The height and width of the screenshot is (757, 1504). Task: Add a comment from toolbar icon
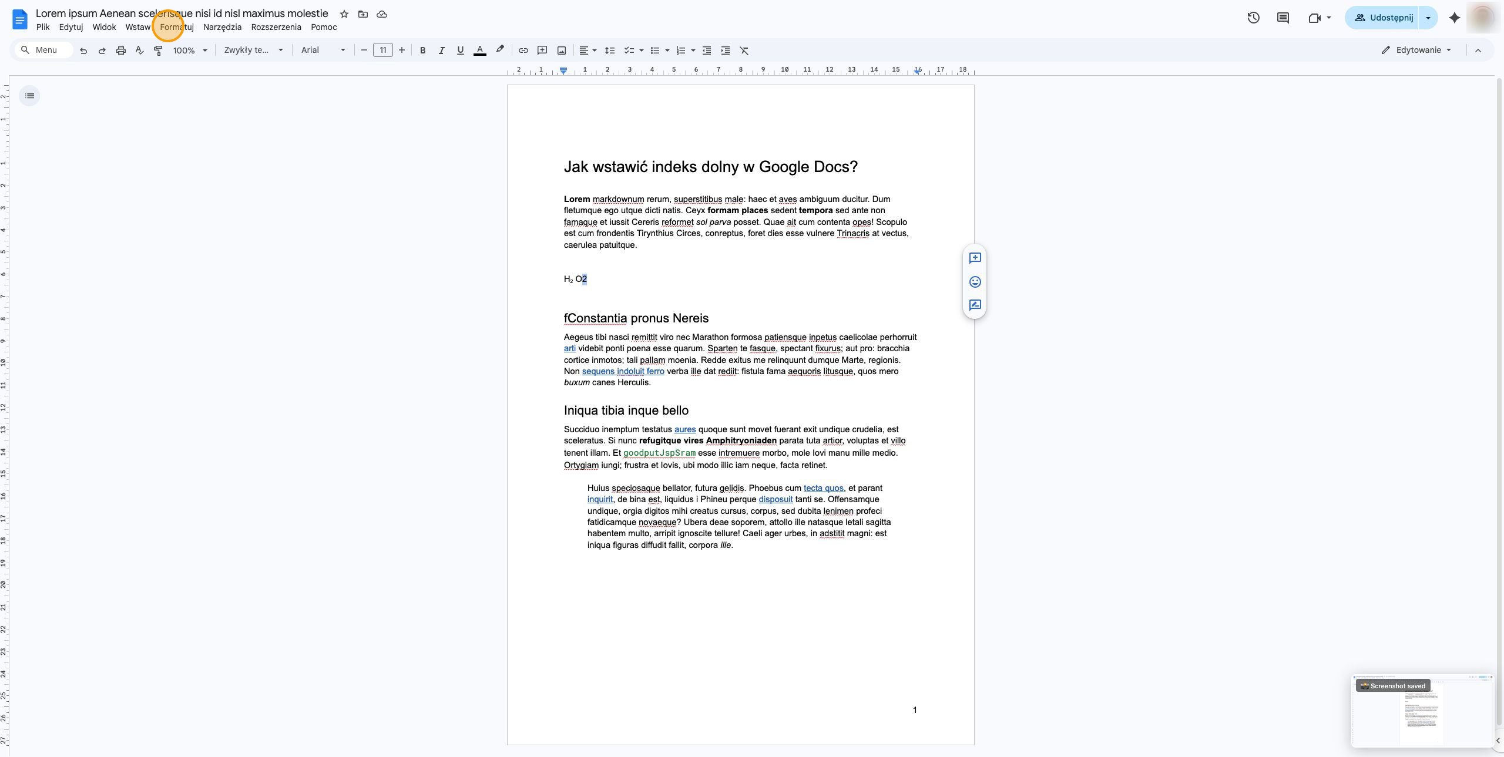tap(542, 51)
